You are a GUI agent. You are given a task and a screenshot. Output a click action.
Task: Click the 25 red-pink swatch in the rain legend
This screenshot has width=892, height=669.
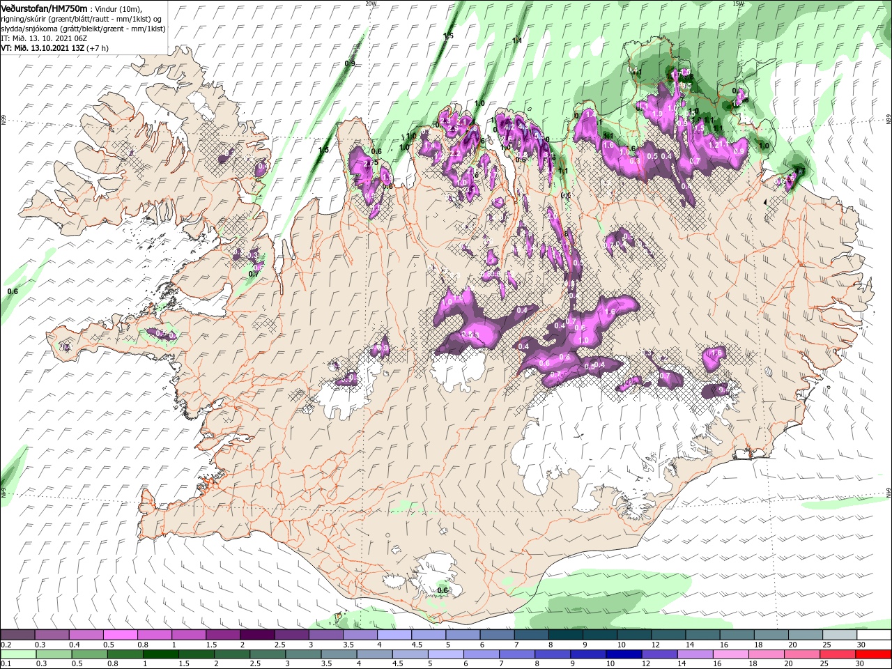pos(839,654)
